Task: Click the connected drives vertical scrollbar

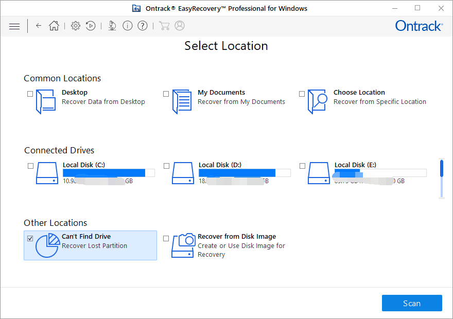Action: (x=442, y=179)
